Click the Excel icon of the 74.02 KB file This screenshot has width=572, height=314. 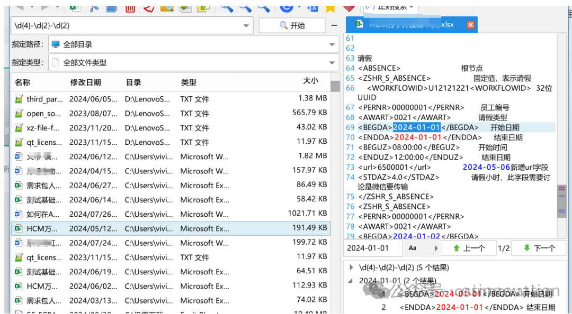[19, 301]
